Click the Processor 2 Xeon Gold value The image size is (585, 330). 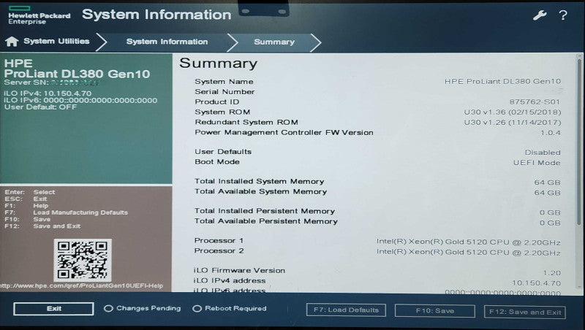[468, 252]
